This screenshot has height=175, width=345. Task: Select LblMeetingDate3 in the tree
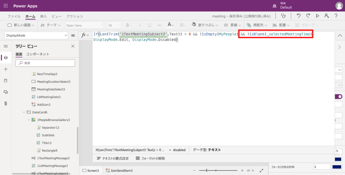click(x=49, y=97)
